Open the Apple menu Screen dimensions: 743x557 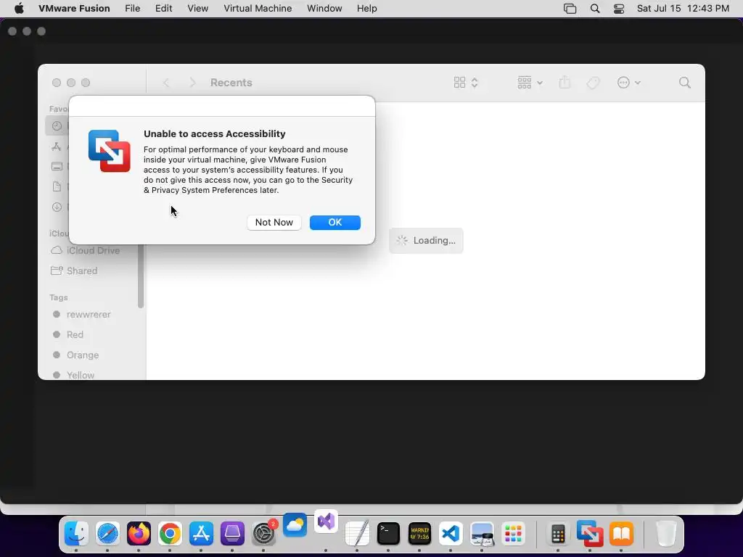pyautogui.click(x=19, y=8)
